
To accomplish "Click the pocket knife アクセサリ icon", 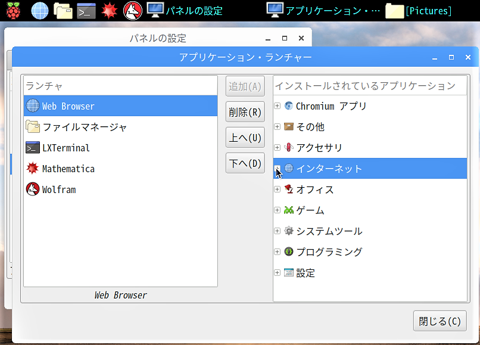I will tap(289, 147).
